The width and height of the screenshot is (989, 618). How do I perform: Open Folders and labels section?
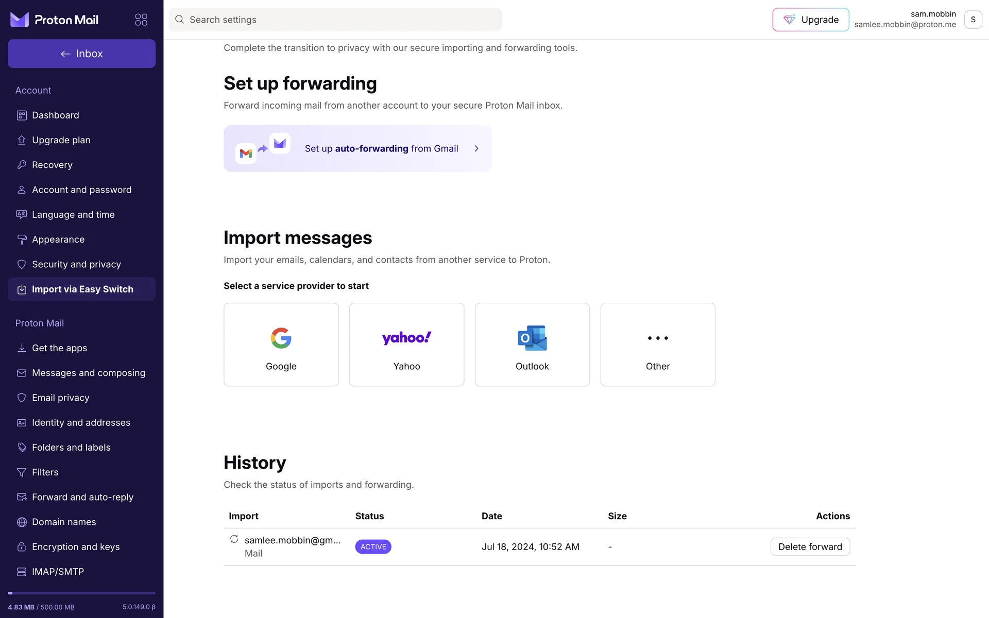71,447
